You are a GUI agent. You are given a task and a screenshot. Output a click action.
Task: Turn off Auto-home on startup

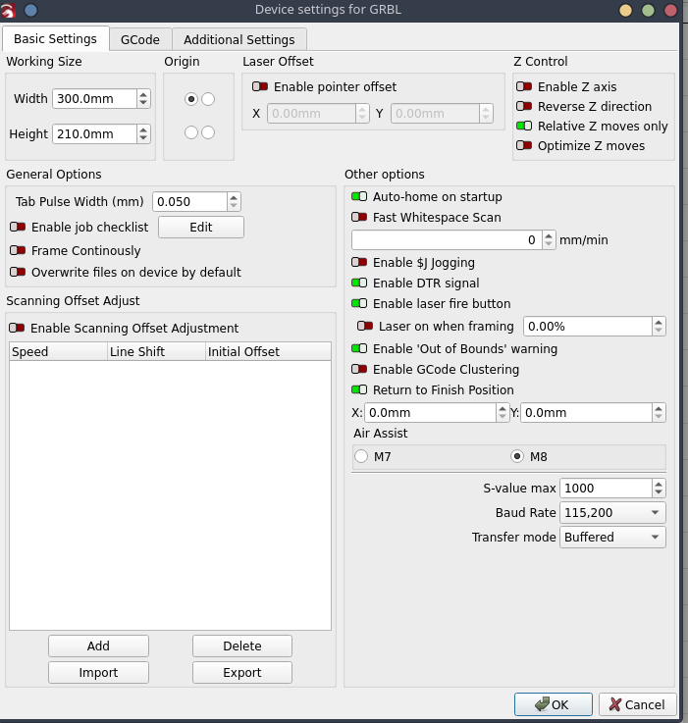(359, 197)
